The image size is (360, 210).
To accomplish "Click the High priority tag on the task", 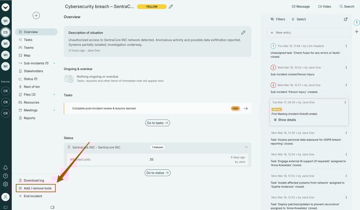I will click(235, 108).
